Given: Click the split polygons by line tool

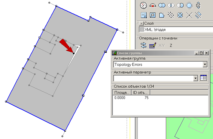Looking at the screenshot, I should [x=198, y=15].
